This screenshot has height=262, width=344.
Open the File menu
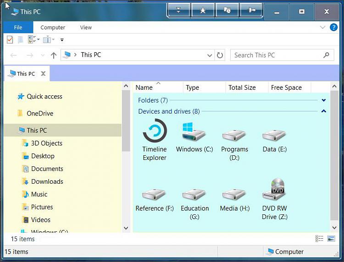[18, 27]
